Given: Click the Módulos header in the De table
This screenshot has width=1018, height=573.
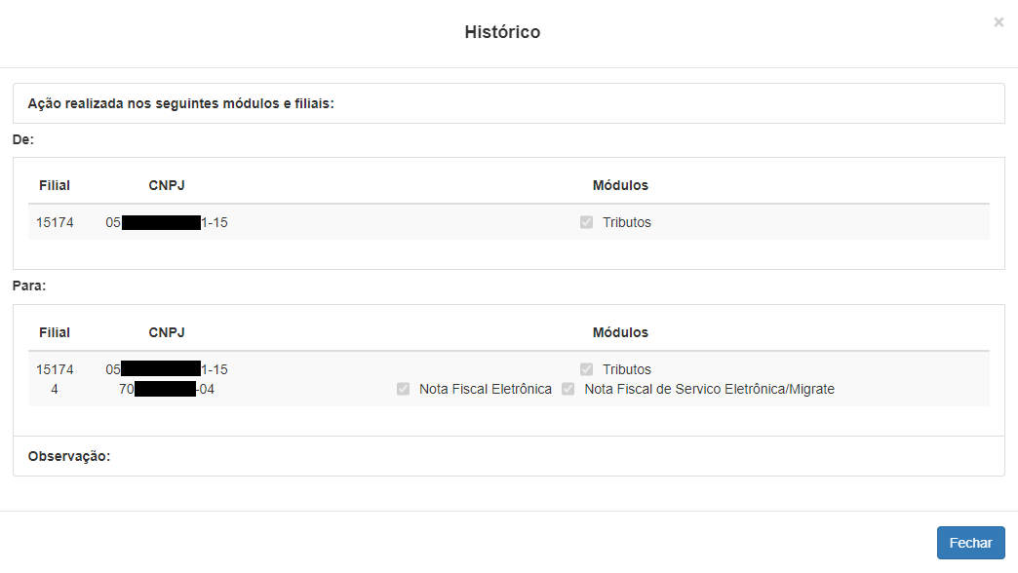Looking at the screenshot, I should click(x=620, y=185).
